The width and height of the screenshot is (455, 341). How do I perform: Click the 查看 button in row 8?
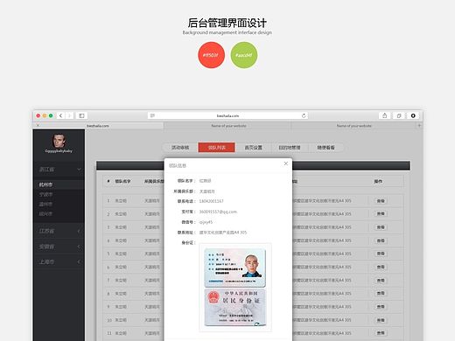tap(381, 294)
